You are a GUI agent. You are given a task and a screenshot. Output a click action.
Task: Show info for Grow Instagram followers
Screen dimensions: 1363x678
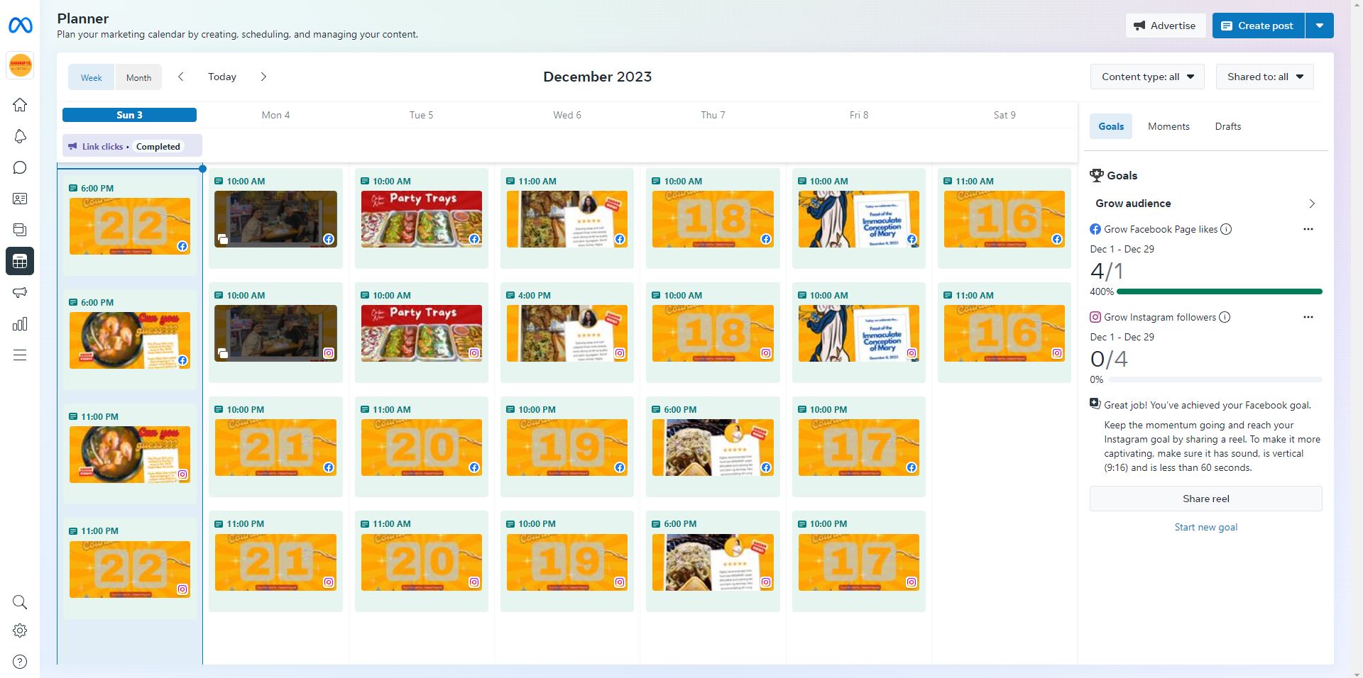tap(1225, 317)
